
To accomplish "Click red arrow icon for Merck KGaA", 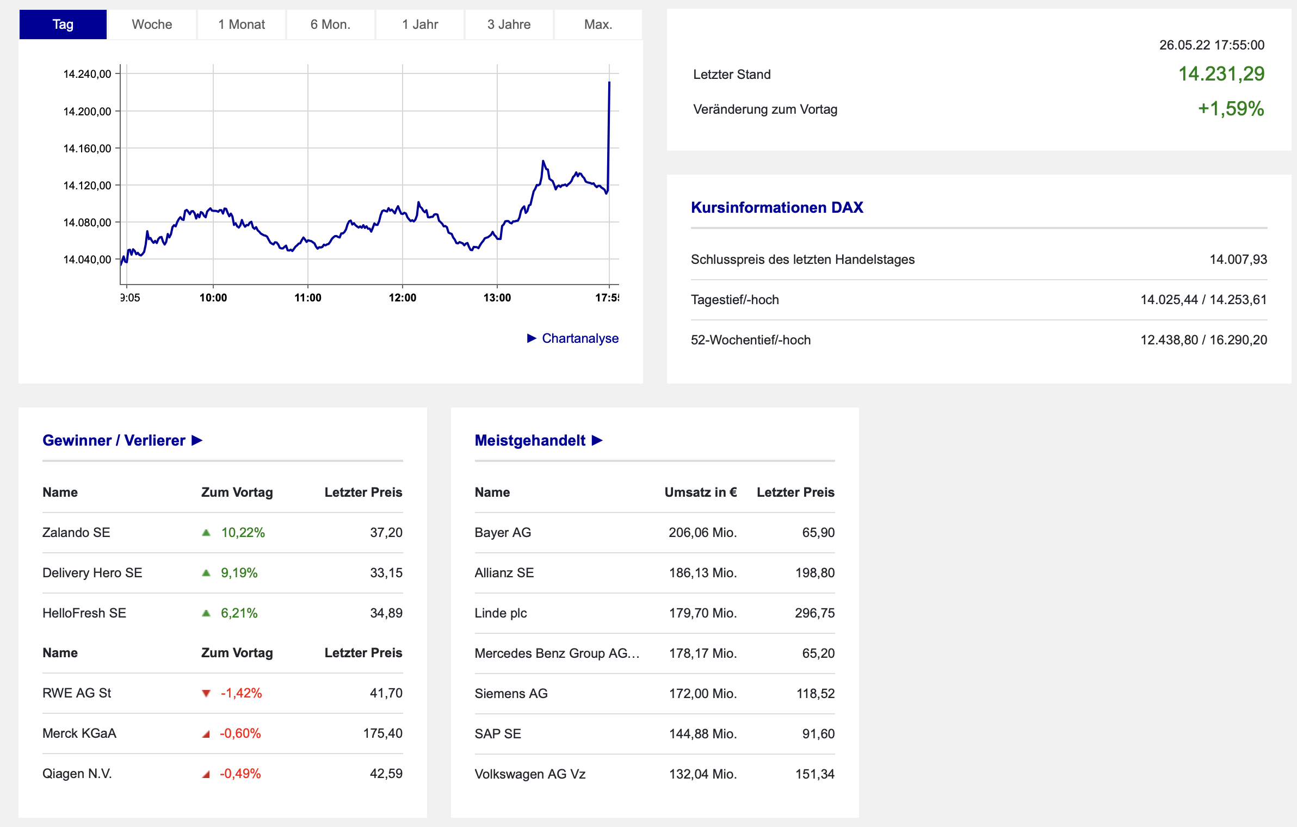I will point(206,734).
